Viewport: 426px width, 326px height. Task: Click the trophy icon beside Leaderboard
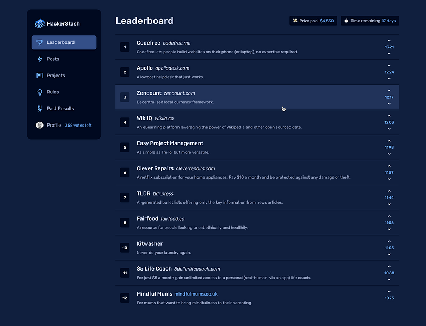[x=40, y=42]
